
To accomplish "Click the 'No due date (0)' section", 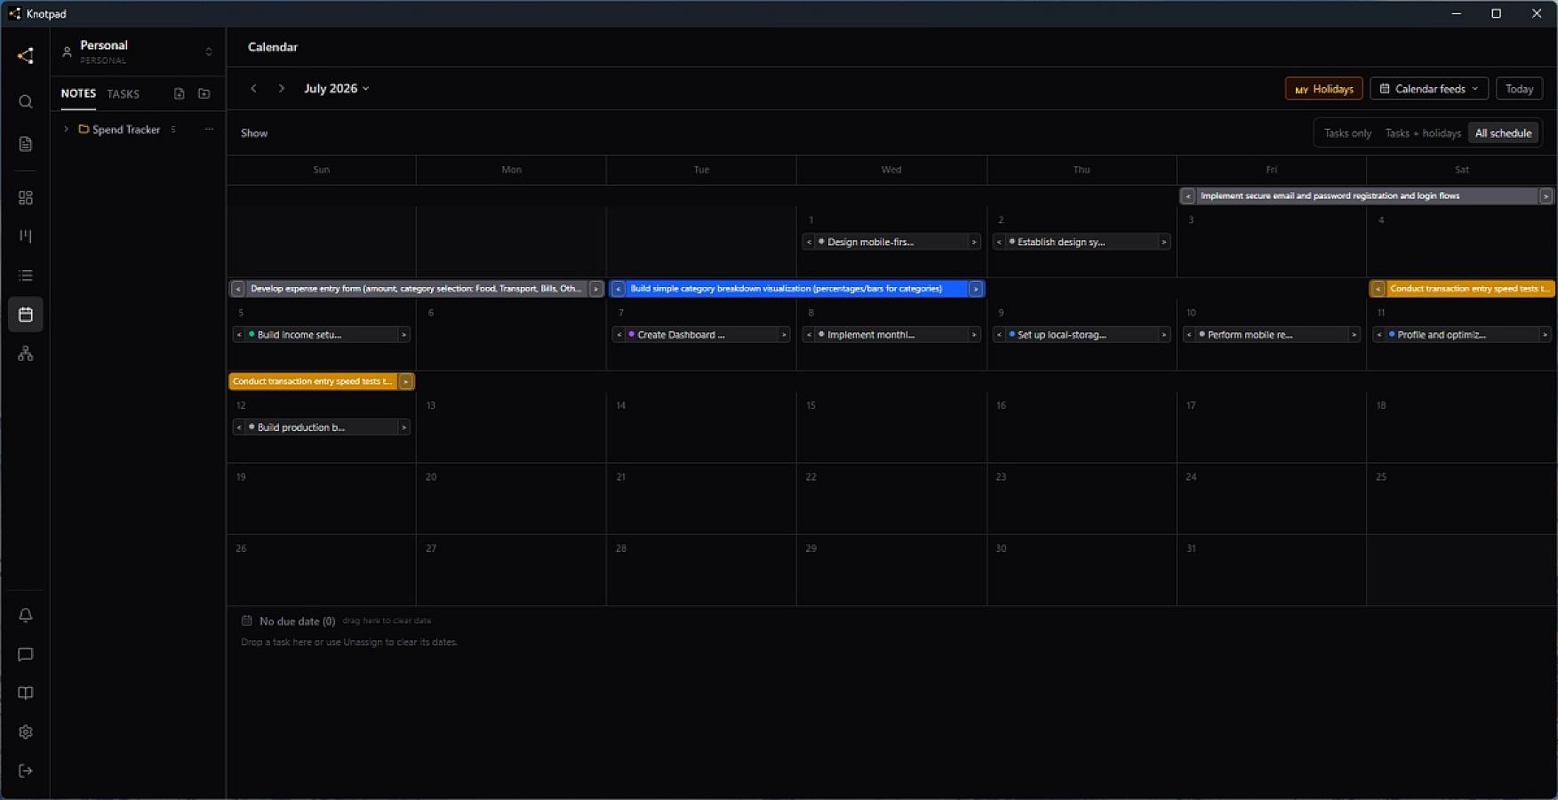I will point(297,621).
